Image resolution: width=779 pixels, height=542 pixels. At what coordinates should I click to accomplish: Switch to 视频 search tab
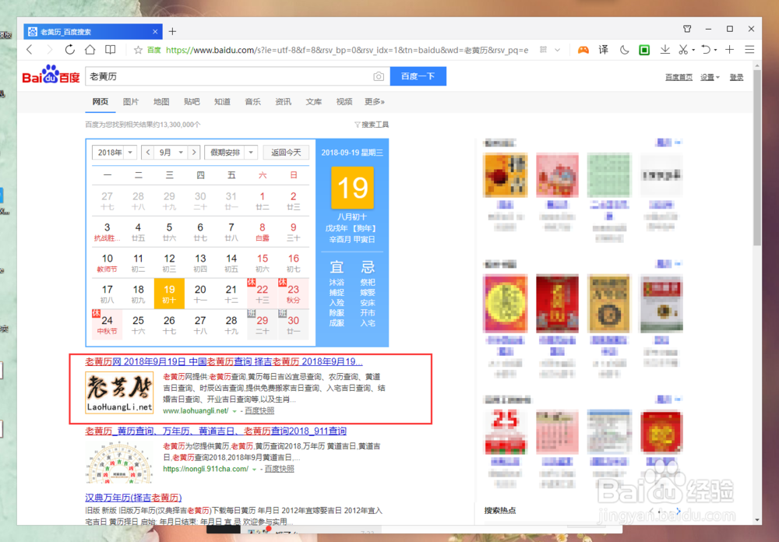(x=344, y=101)
